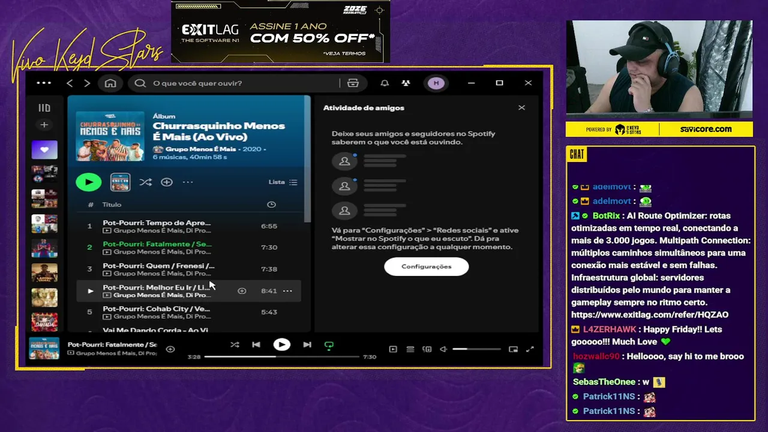Go back with the left arrow
768x432 pixels.
pyautogui.click(x=70, y=83)
